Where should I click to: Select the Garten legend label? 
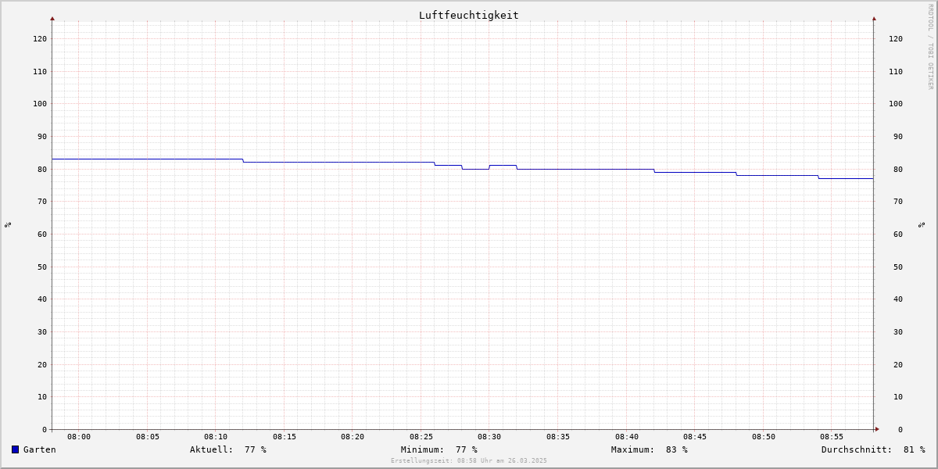40,449
